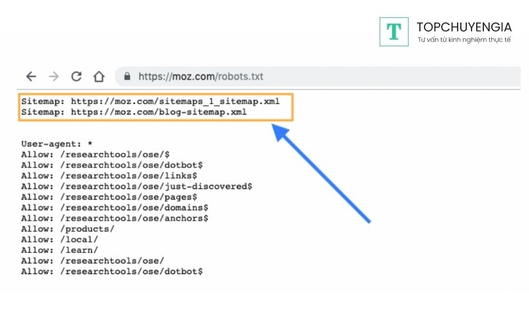Click the Allow: /learn/ line
The width and height of the screenshot is (529, 331).
pyautogui.click(x=60, y=250)
